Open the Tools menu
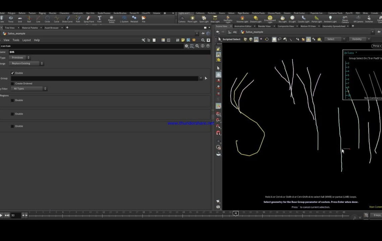 [15, 40]
